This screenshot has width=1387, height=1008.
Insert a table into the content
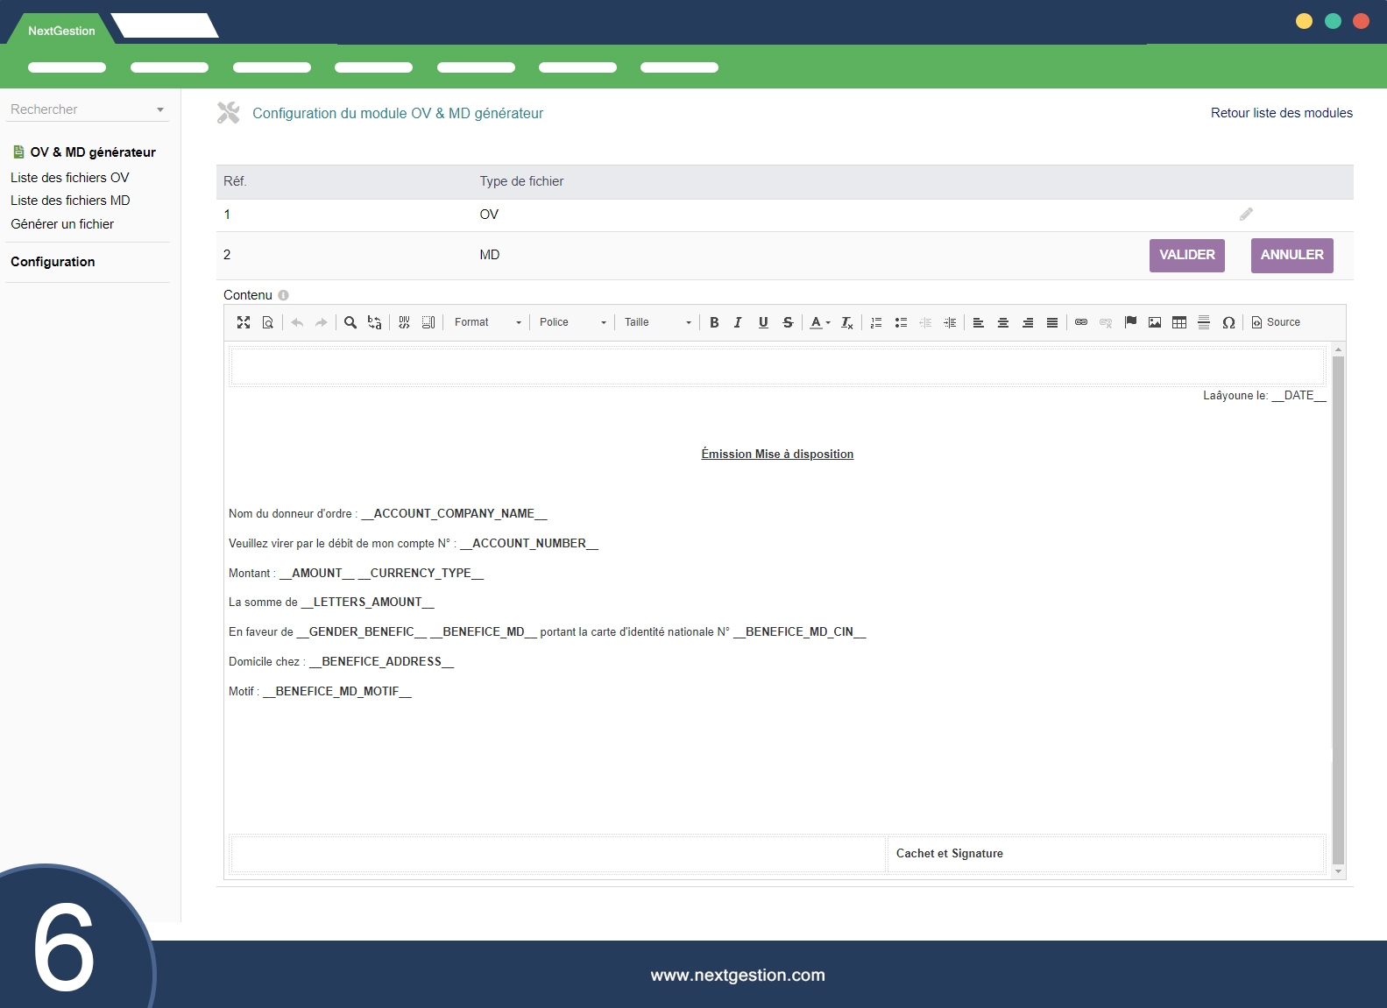[1179, 322]
